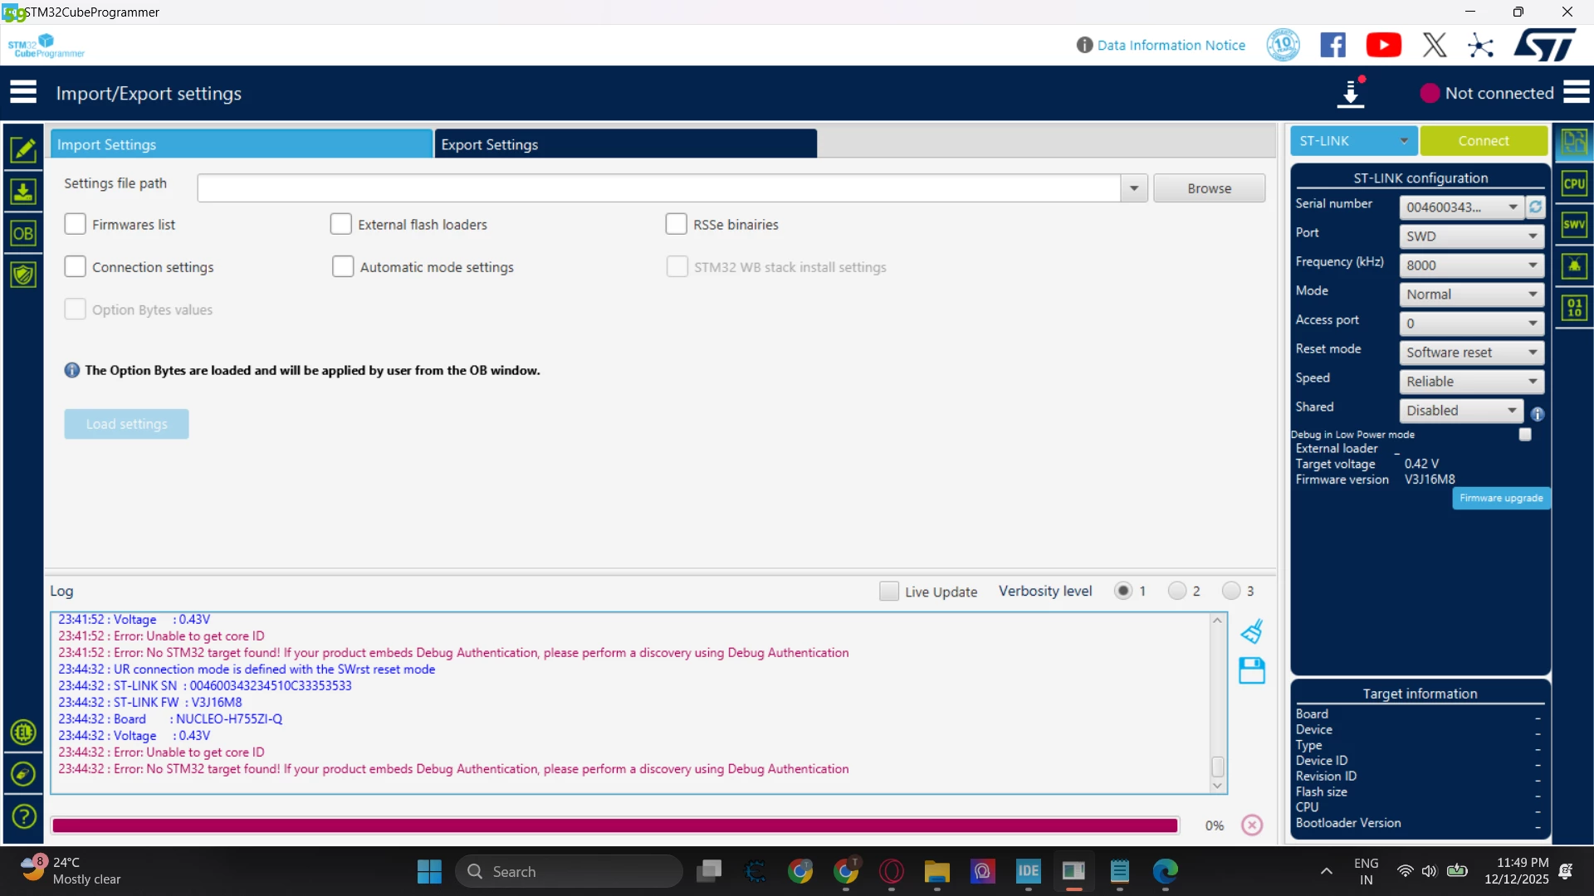Screen dimensions: 1594x896
Task: Open the SWV viewer icon
Action: pos(1574,225)
